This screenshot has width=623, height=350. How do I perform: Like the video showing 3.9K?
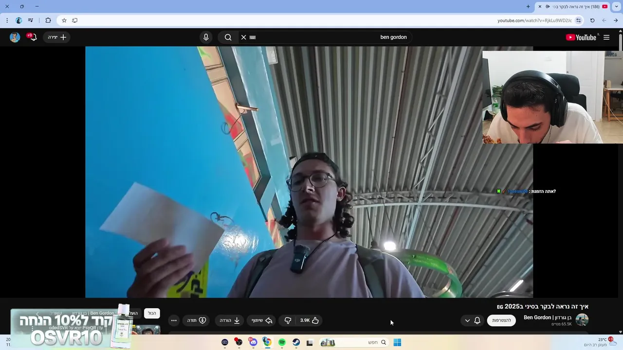309,320
